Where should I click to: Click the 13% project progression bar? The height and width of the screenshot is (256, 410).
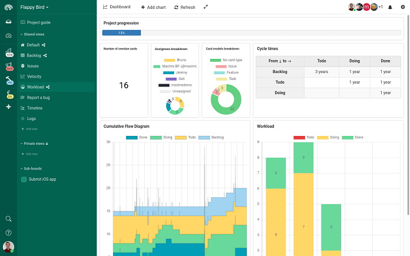pyautogui.click(x=121, y=32)
